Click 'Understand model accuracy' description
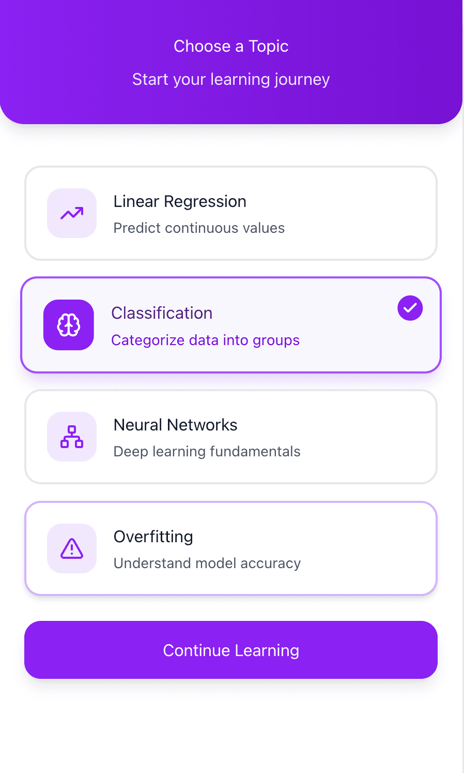The height and width of the screenshot is (773, 464). pyautogui.click(x=207, y=563)
